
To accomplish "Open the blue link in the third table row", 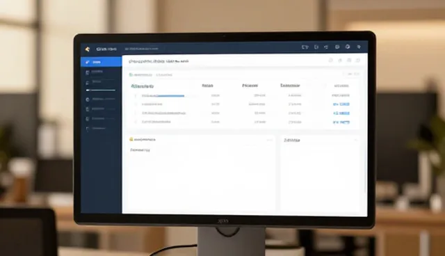I will [x=341, y=113].
